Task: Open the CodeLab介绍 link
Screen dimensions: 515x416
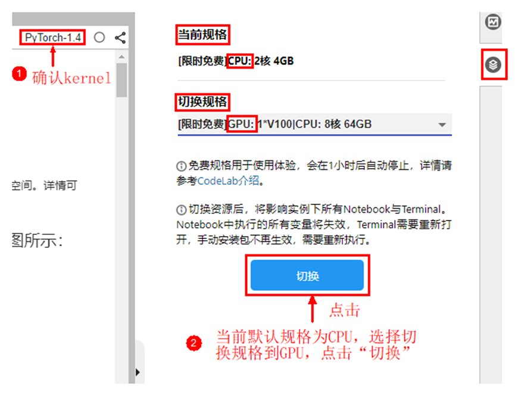Action: click(228, 181)
